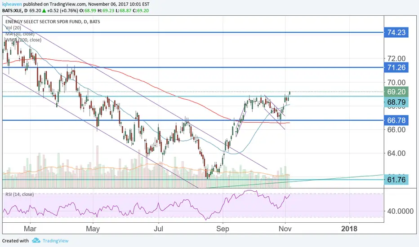Select the 66.78 price level label
The image size is (419, 247).
click(396, 120)
